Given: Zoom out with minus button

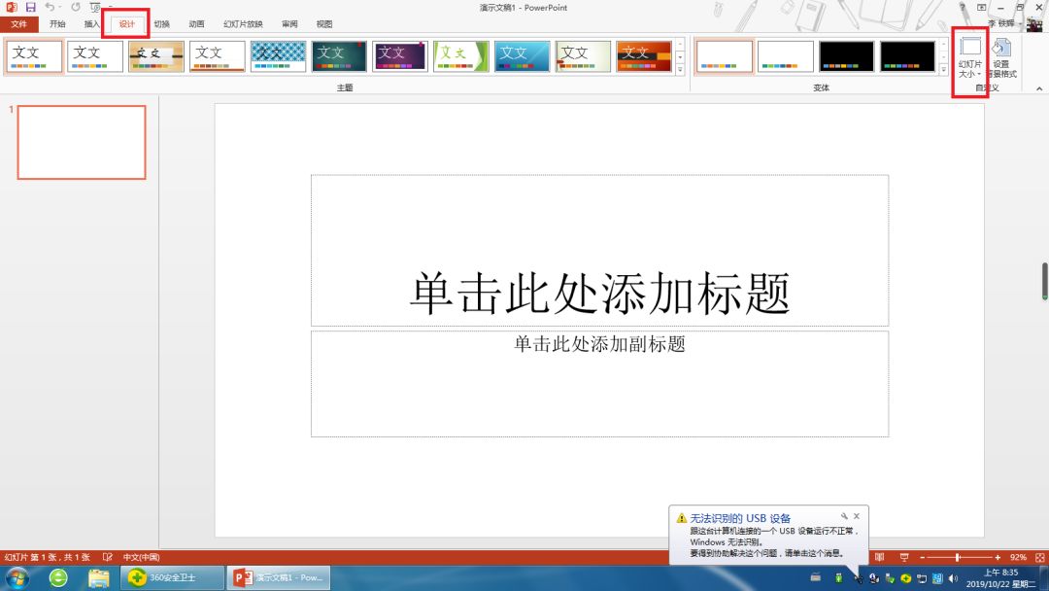Looking at the screenshot, I should click(922, 557).
